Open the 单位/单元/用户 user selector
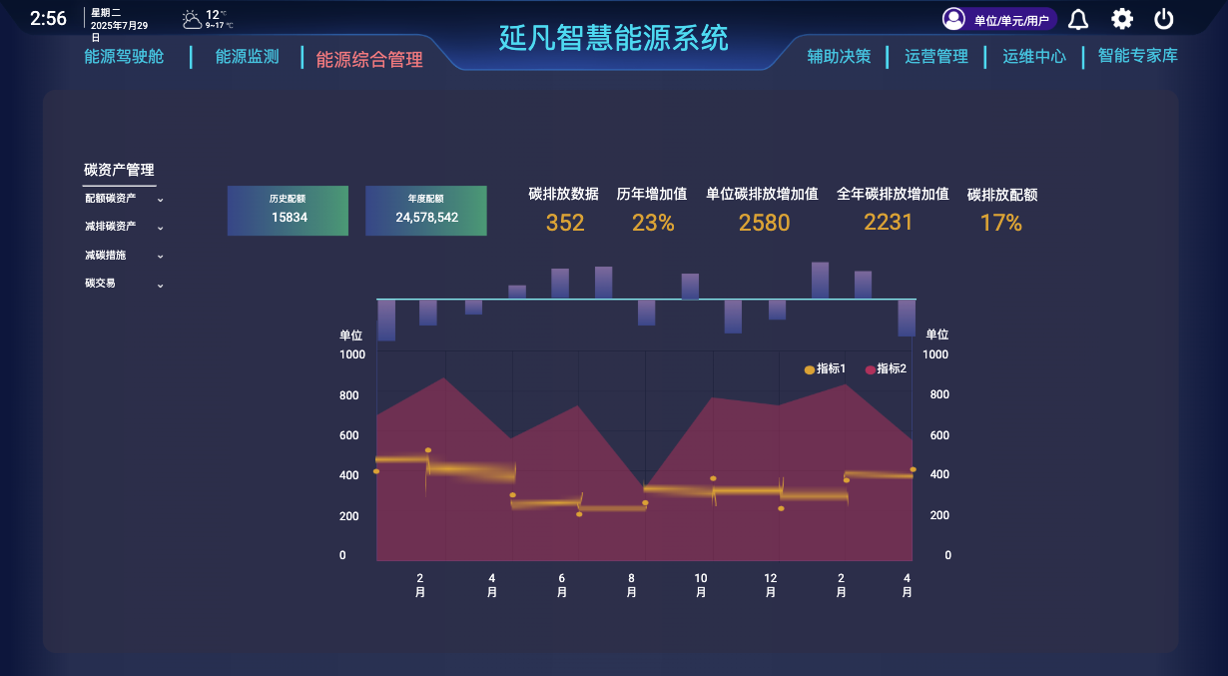 999,19
